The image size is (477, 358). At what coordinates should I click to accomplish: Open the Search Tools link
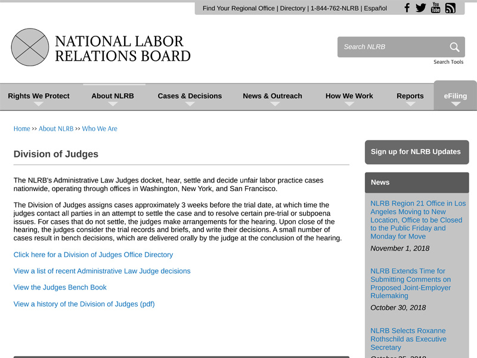point(448,62)
